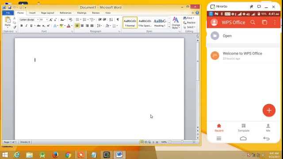This screenshot has height=159, width=283.
Task: Tap Open in WPS Office
Action: point(244,36)
